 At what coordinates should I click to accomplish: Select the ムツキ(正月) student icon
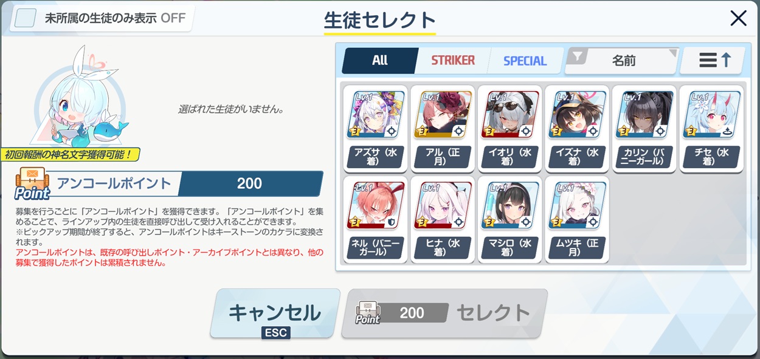tap(577, 219)
